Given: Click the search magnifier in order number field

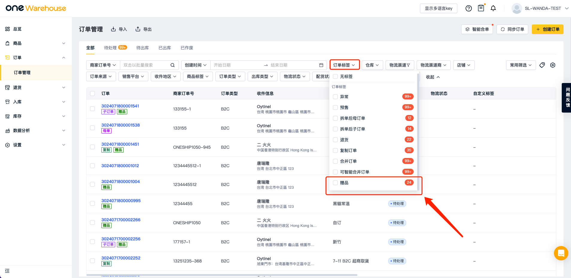Looking at the screenshot, I should [173, 65].
